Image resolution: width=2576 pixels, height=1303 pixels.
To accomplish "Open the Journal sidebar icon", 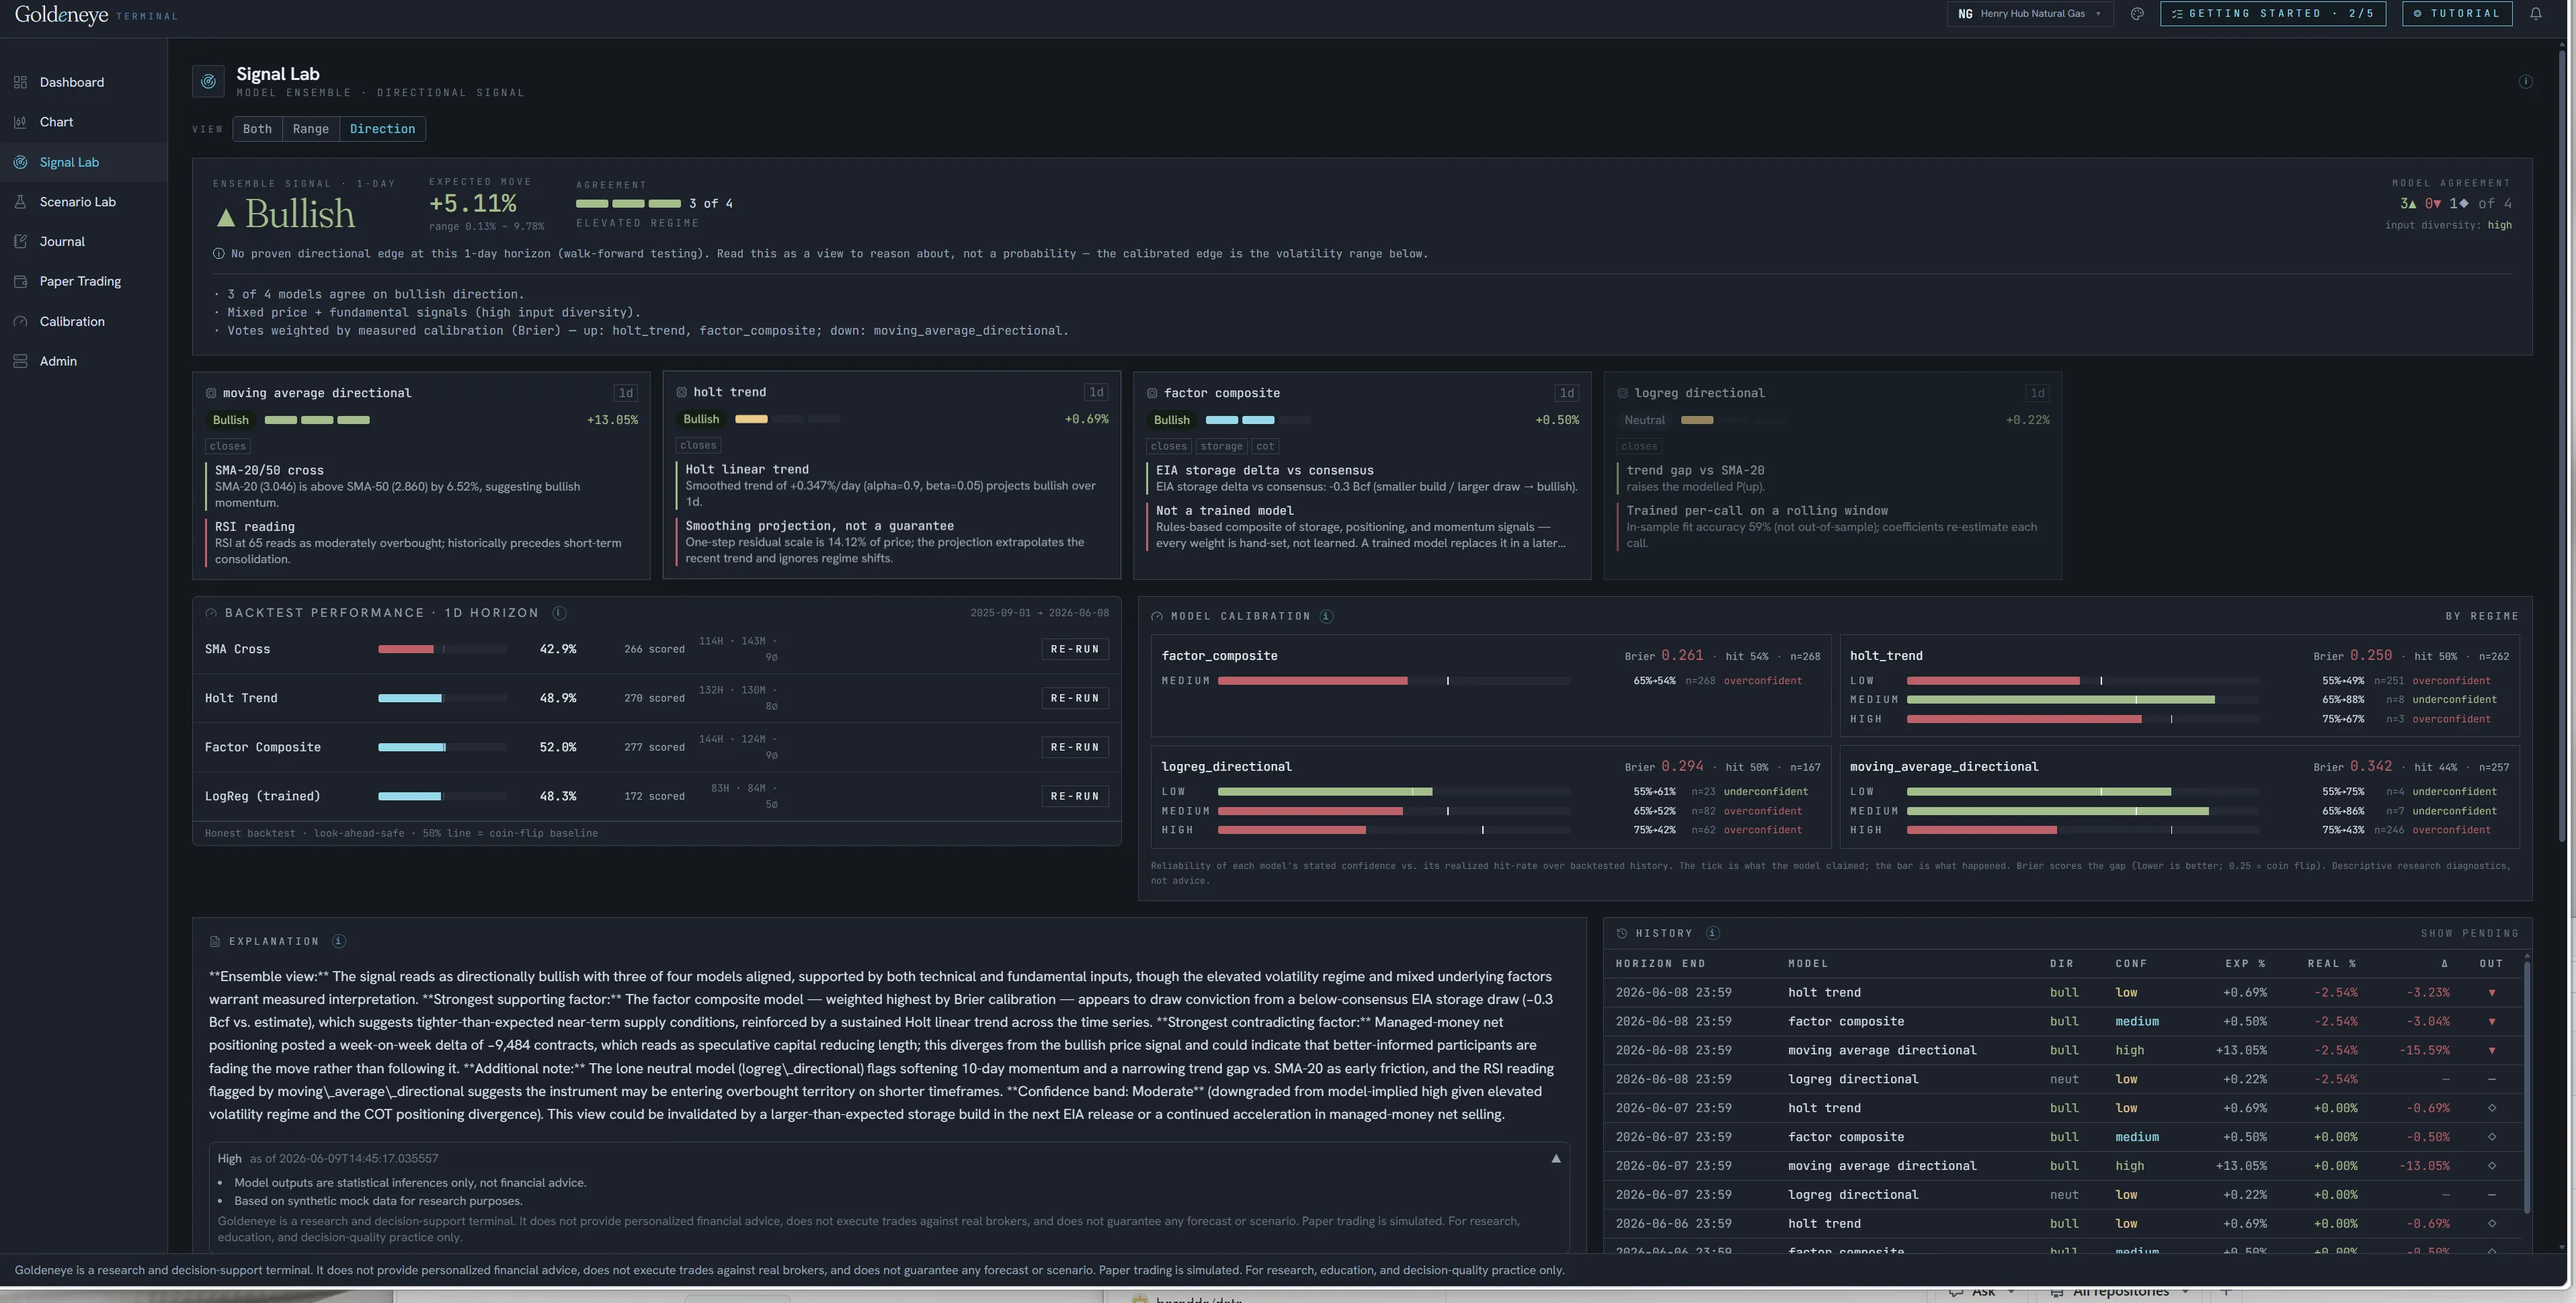I will tap(20, 241).
